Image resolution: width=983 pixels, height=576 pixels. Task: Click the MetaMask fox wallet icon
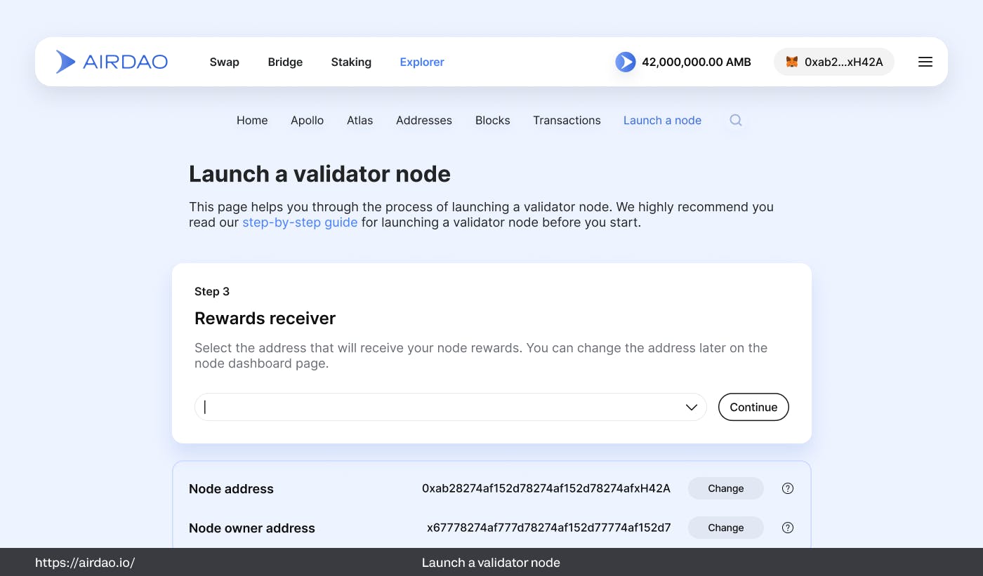[x=791, y=62]
